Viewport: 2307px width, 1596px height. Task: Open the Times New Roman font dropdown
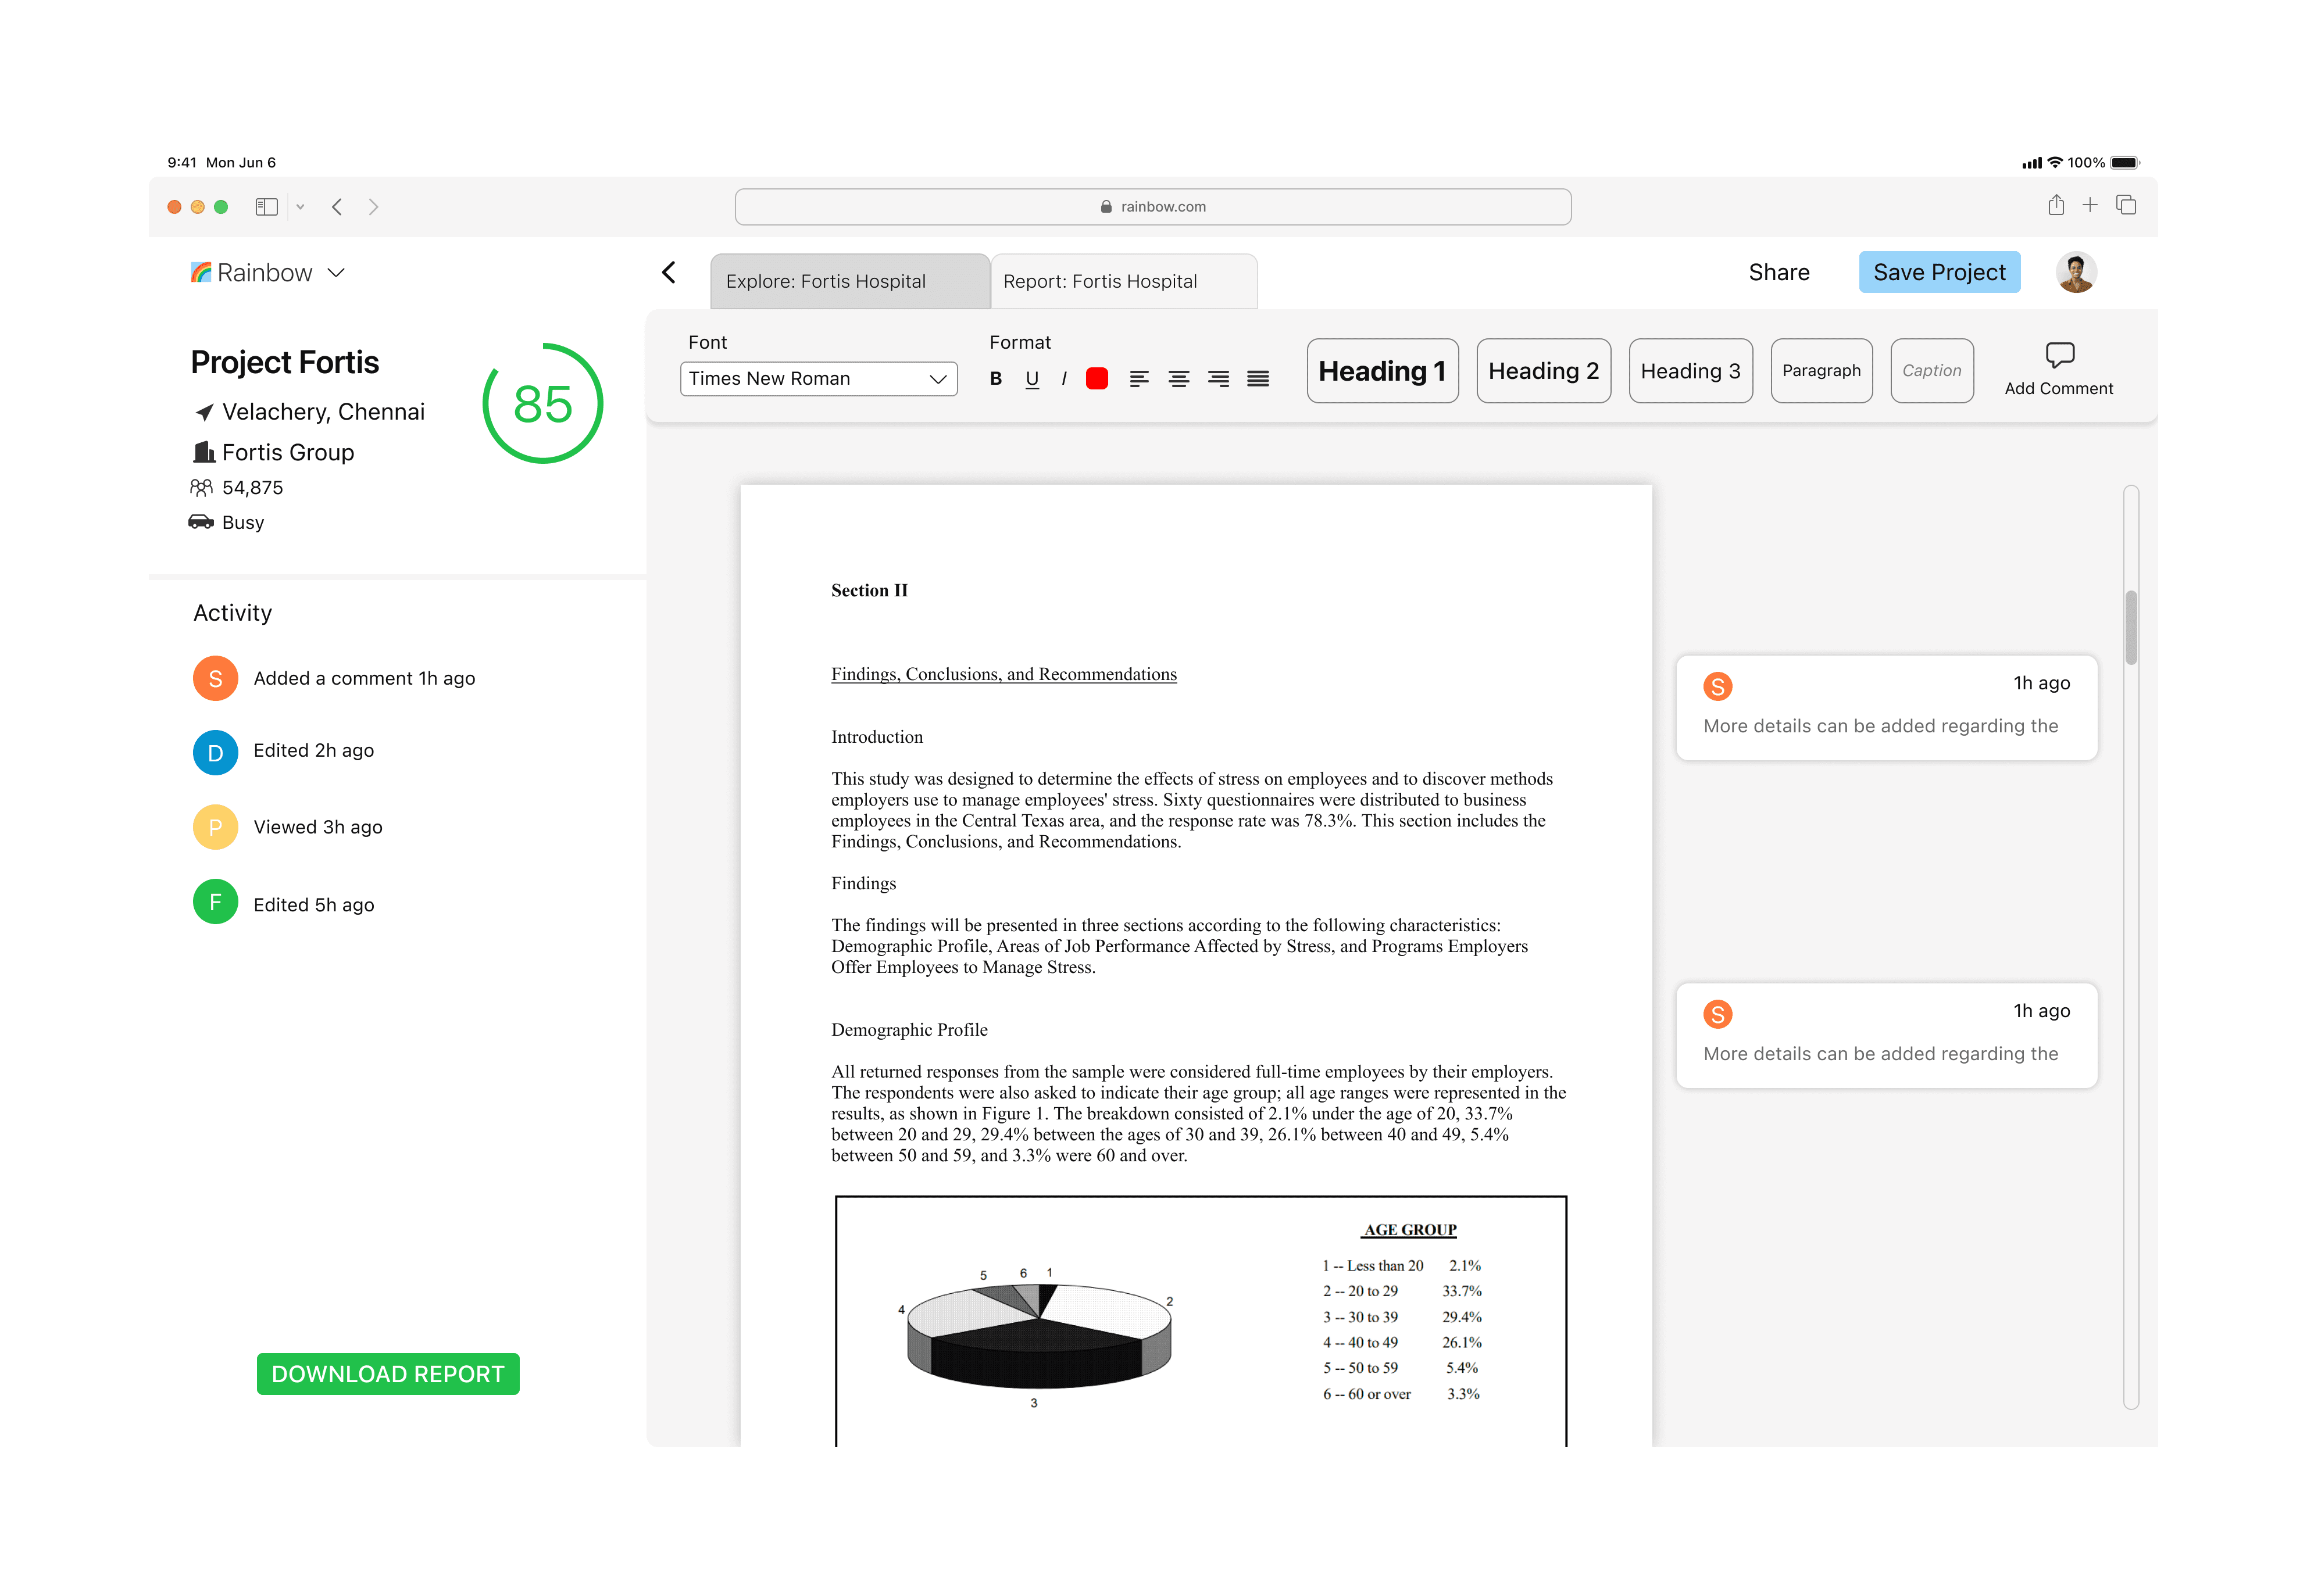[819, 379]
